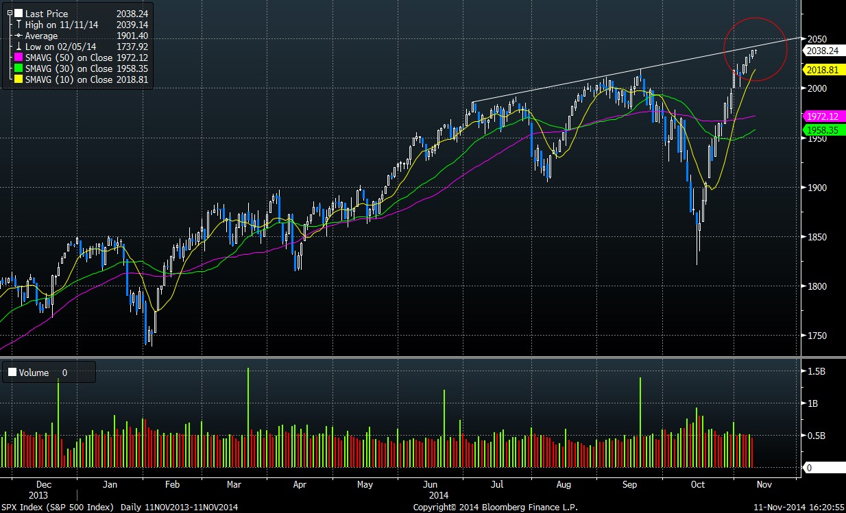Click the Average marker icon in legend

coord(19,35)
